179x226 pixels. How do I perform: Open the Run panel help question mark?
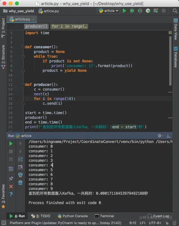(11, 194)
